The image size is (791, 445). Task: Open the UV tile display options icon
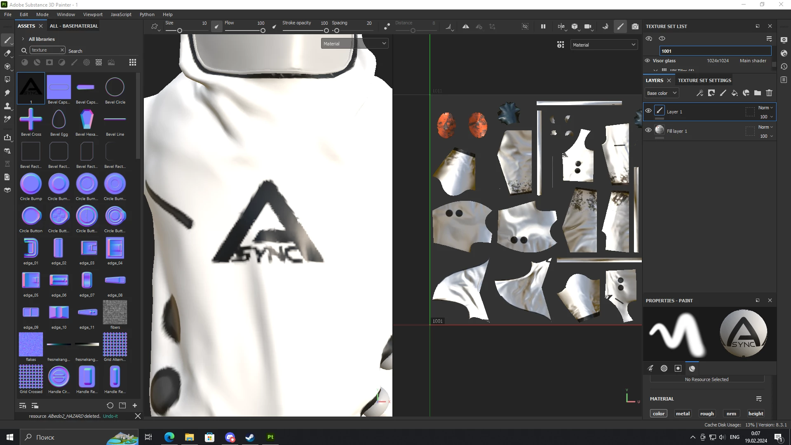(x=561, y=45)
